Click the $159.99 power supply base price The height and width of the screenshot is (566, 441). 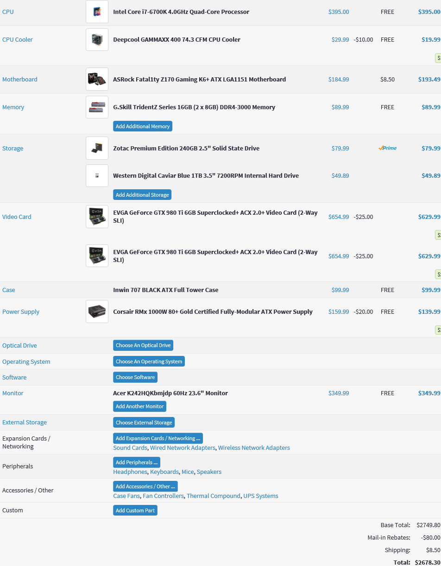(339, 311)
